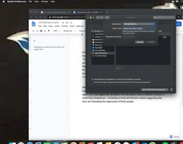
Task: Show all preferences grid button
Action: coord(107,17)
